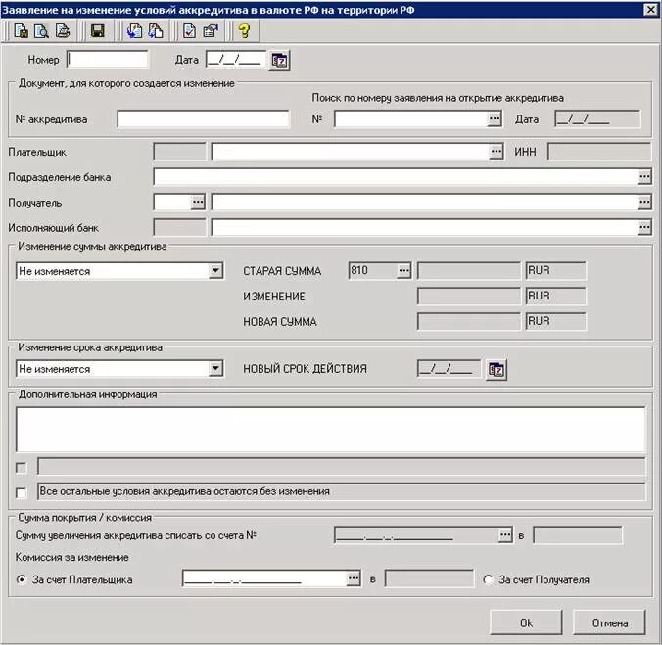This screenshot has width=662, height=645.
Task: Click the floppy disk save icon
Action: pos(98,31)
